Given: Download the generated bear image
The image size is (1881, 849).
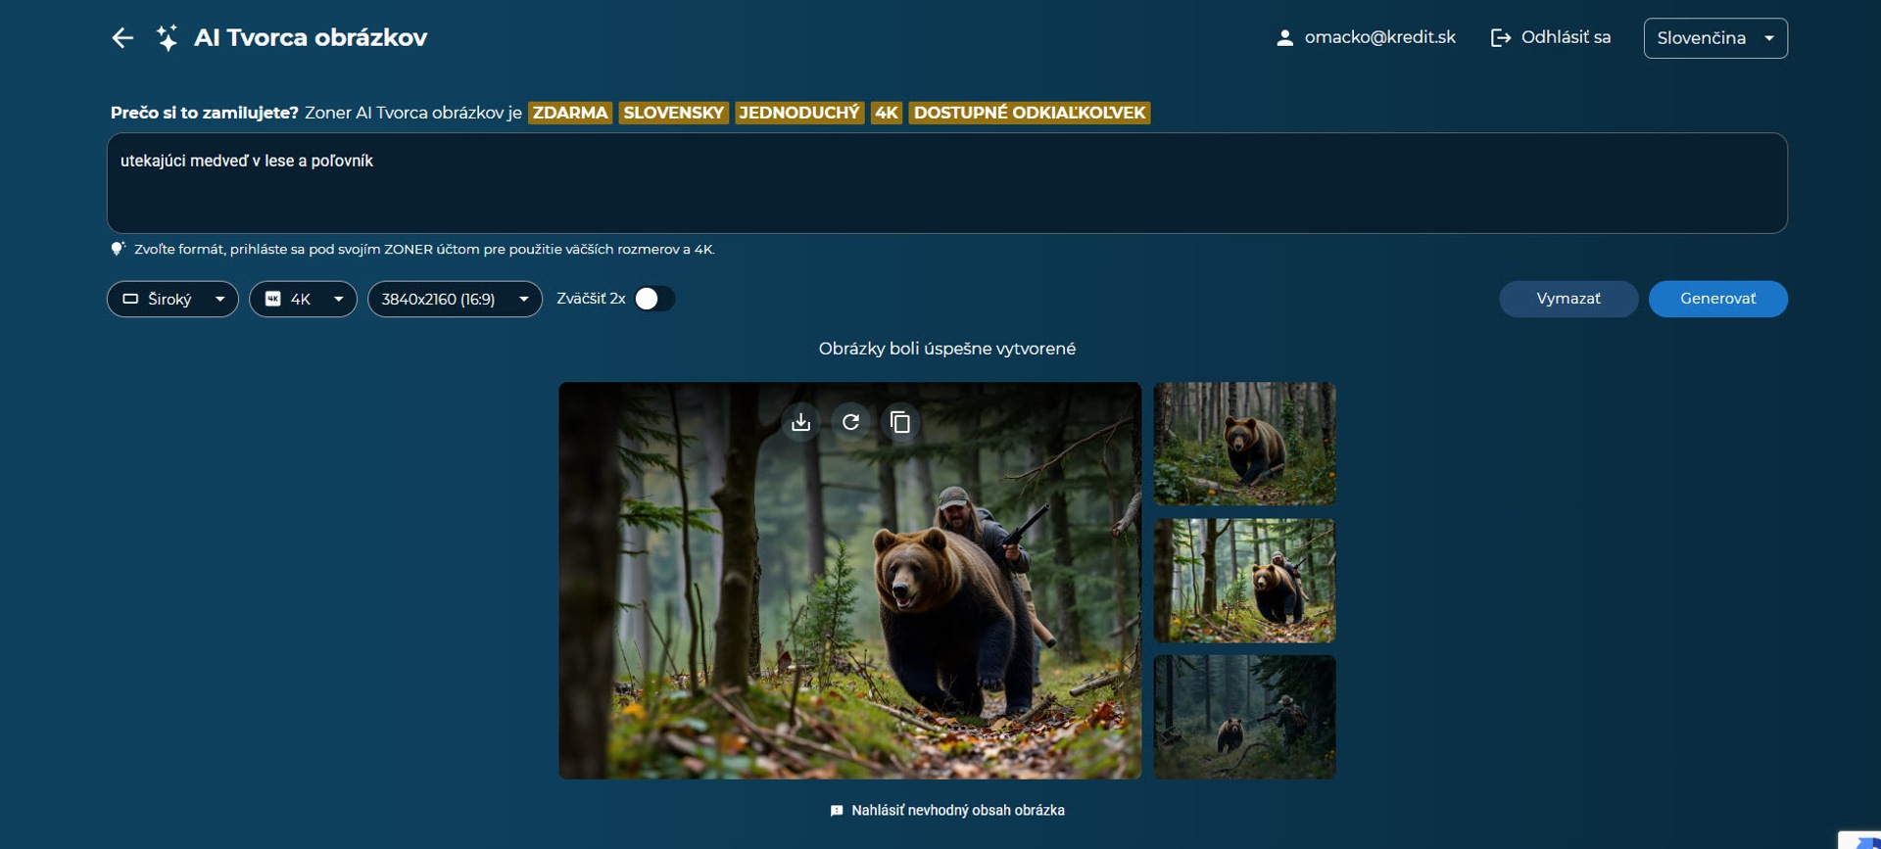Looking at the screenshot, I should click(800, 422).
